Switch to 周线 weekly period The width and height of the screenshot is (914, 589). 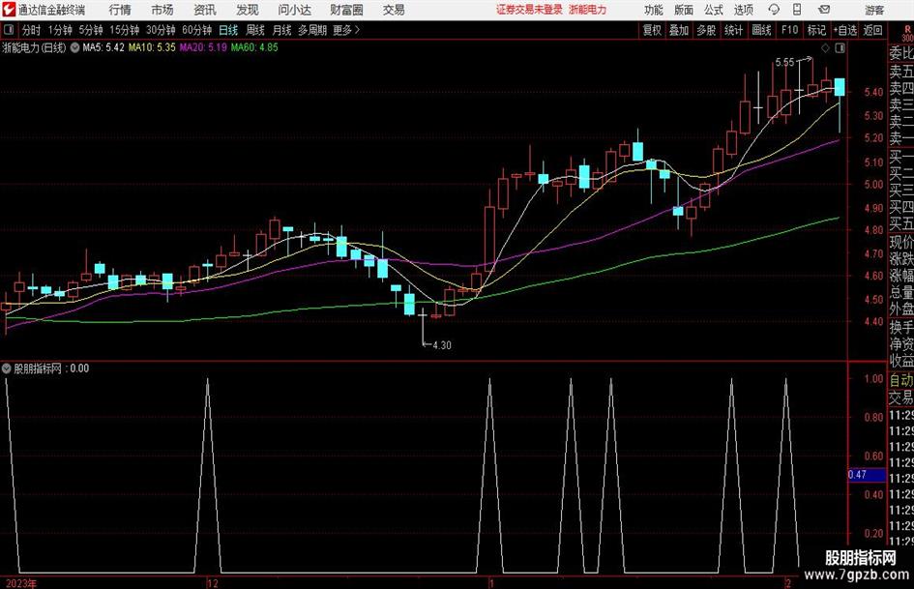tap(255, 30)
